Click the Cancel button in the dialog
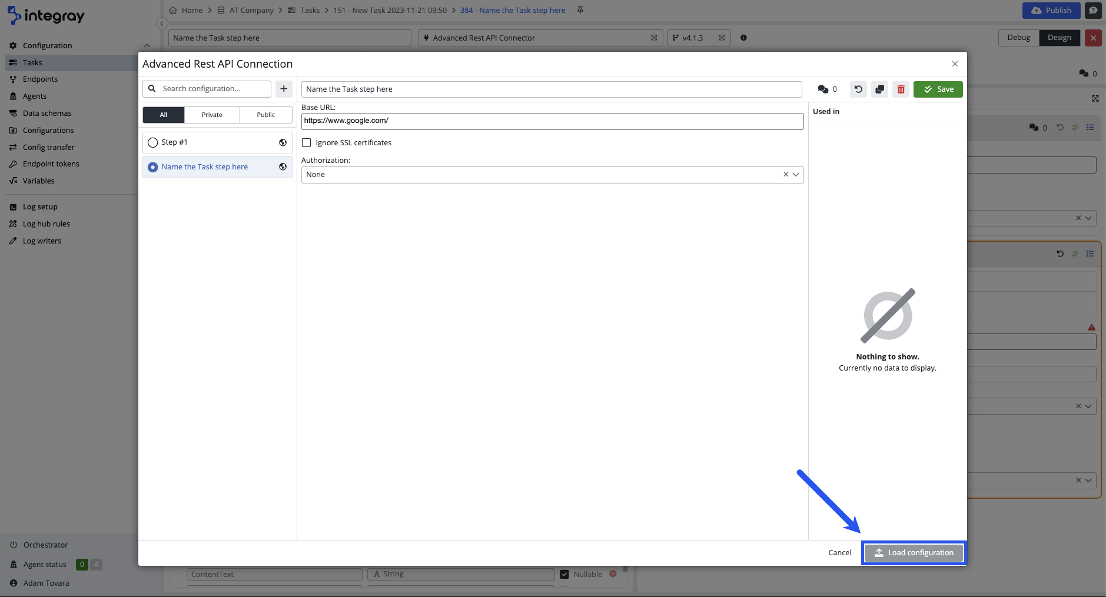 pyautogui.click(x=839, y=553)
